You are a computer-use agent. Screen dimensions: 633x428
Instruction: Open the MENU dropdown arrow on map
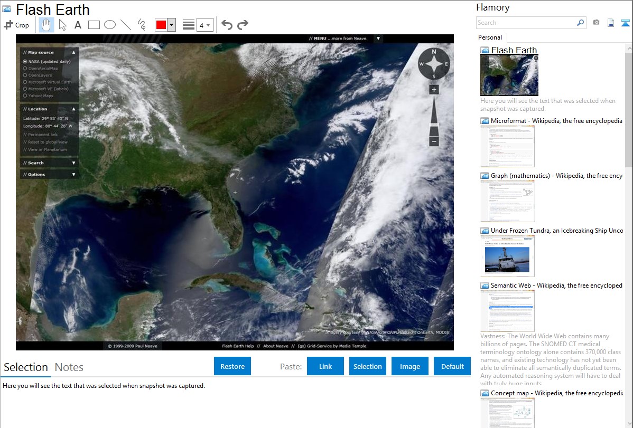[x=378, y=39]
